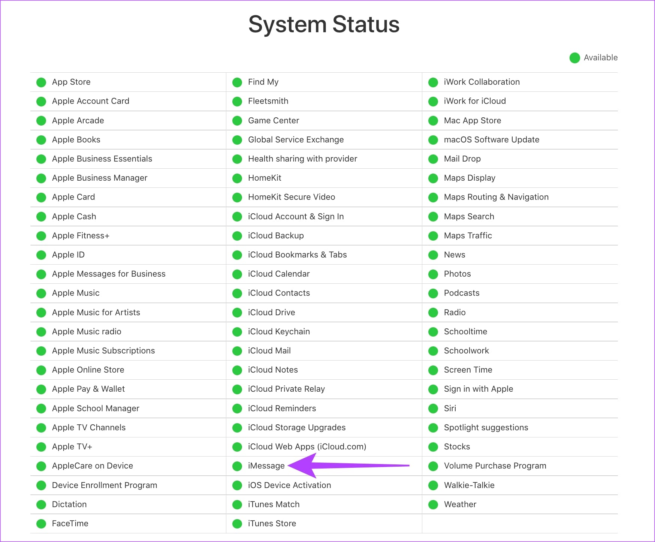Click the Maps Routing & Navigation entry
655x542 pixels.
pyautogui.click(x=496, y=197)
